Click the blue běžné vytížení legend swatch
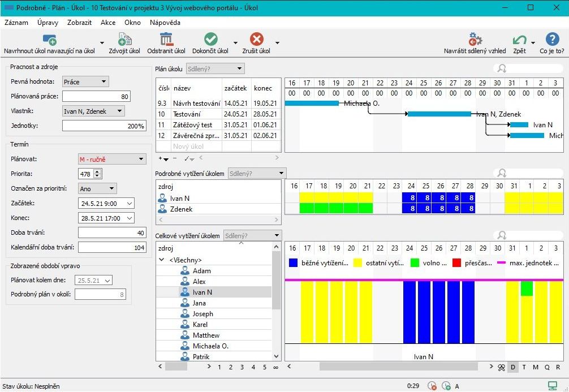This screenshot has height=392, width=569. (x=293, y=263)
